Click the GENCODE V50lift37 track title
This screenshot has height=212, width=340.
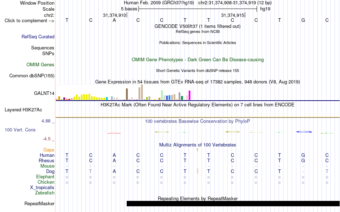coord(198,26)
